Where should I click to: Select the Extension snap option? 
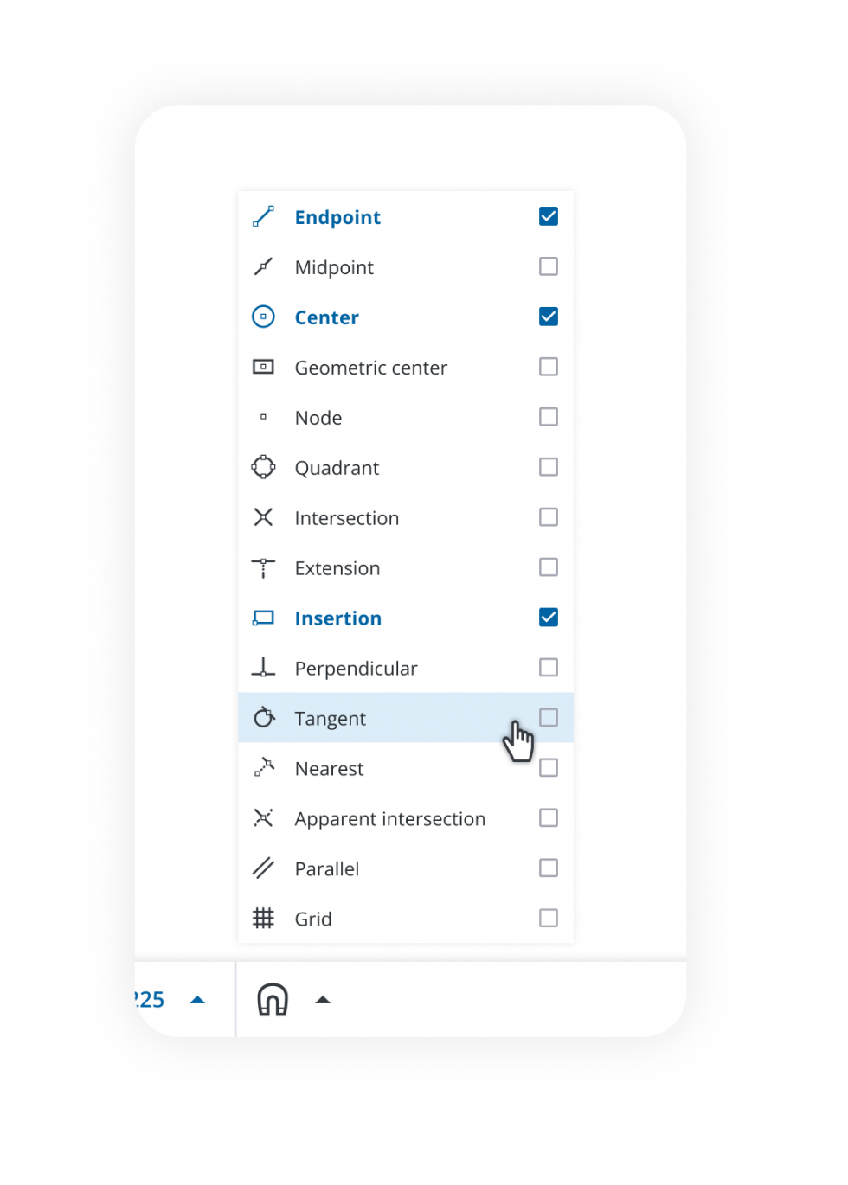(x=337, y=568)
